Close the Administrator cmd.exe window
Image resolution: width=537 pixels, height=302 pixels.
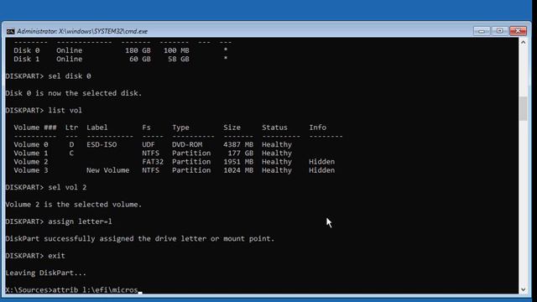click(518, 31)
